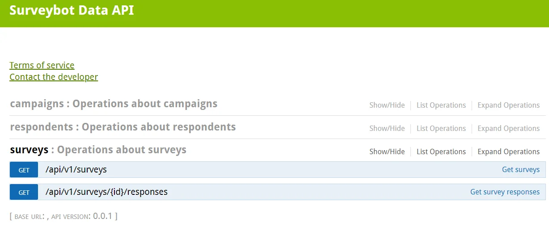Toggle Show/Hide for campaigns operations
This screenshot has width=549, height=227.
click(x=387, y=105)
